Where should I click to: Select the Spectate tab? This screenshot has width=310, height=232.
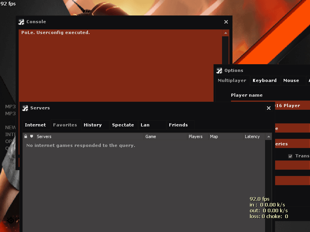[123, 125]
